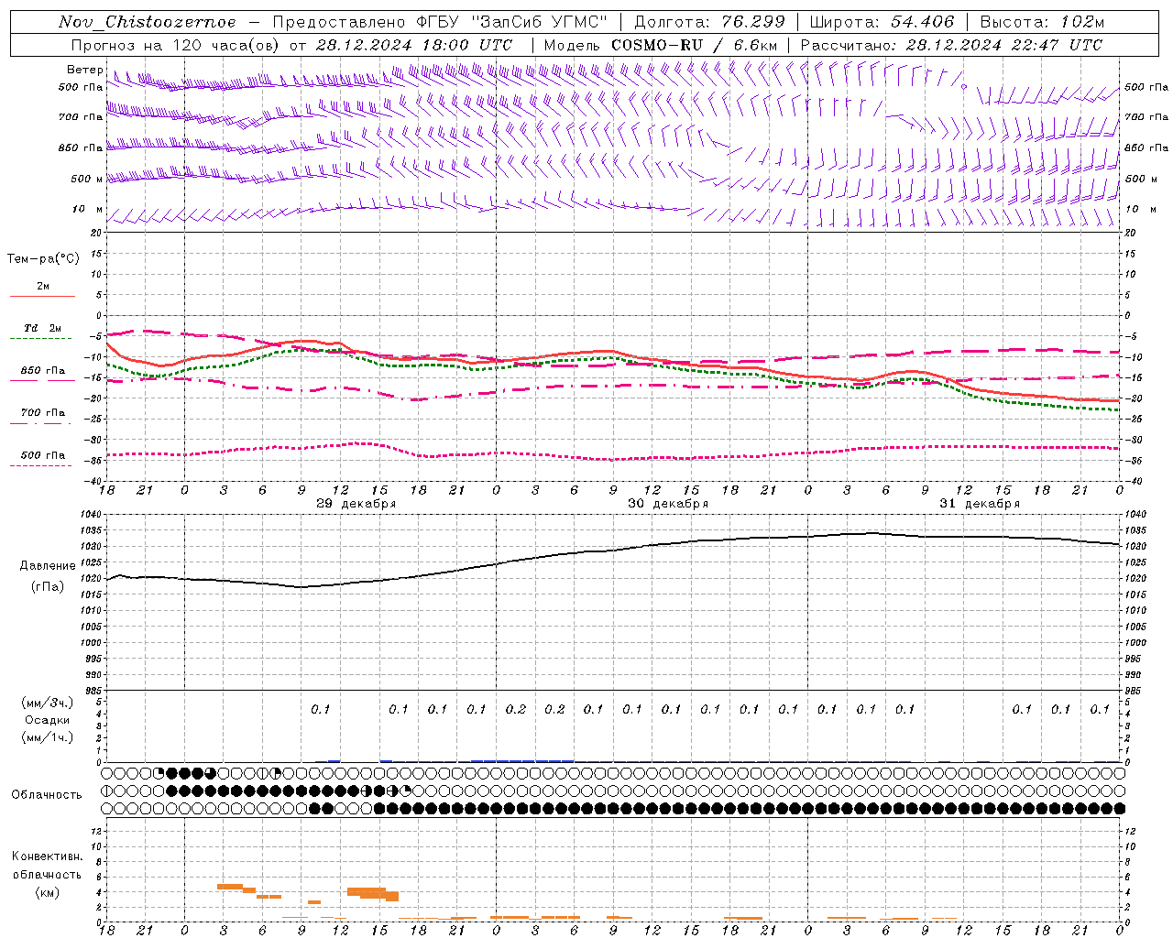Click the 'Конвективн.' convective cloud label

[x=47, y=856]
